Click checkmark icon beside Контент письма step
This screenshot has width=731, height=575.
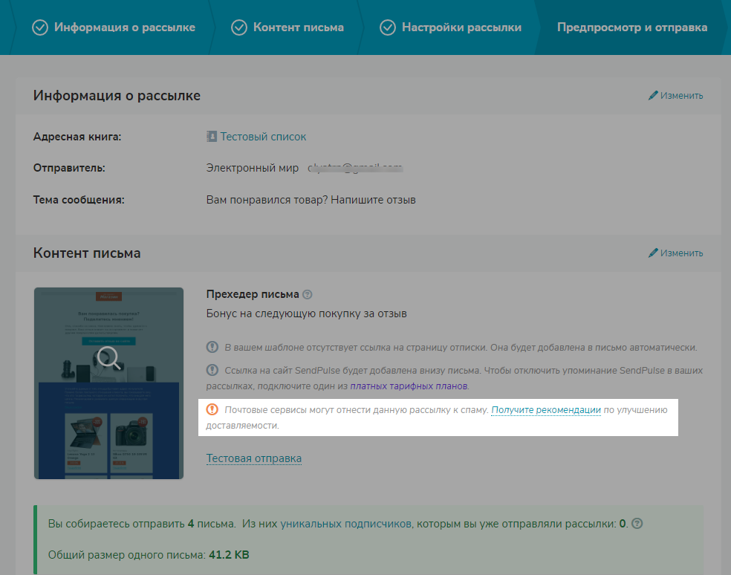239,27
